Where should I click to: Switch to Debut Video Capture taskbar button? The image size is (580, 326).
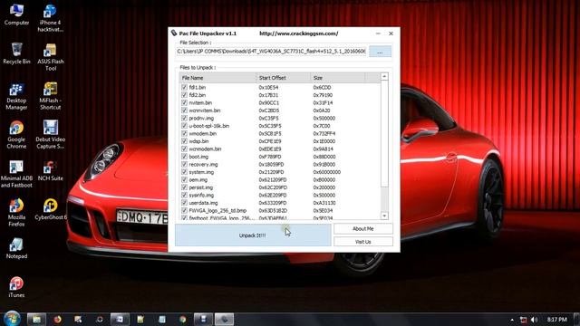pos(203,320)
